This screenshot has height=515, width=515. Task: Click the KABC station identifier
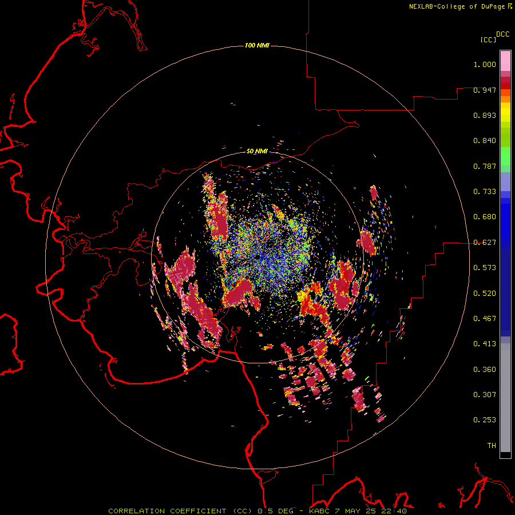(x=319, y=511)
